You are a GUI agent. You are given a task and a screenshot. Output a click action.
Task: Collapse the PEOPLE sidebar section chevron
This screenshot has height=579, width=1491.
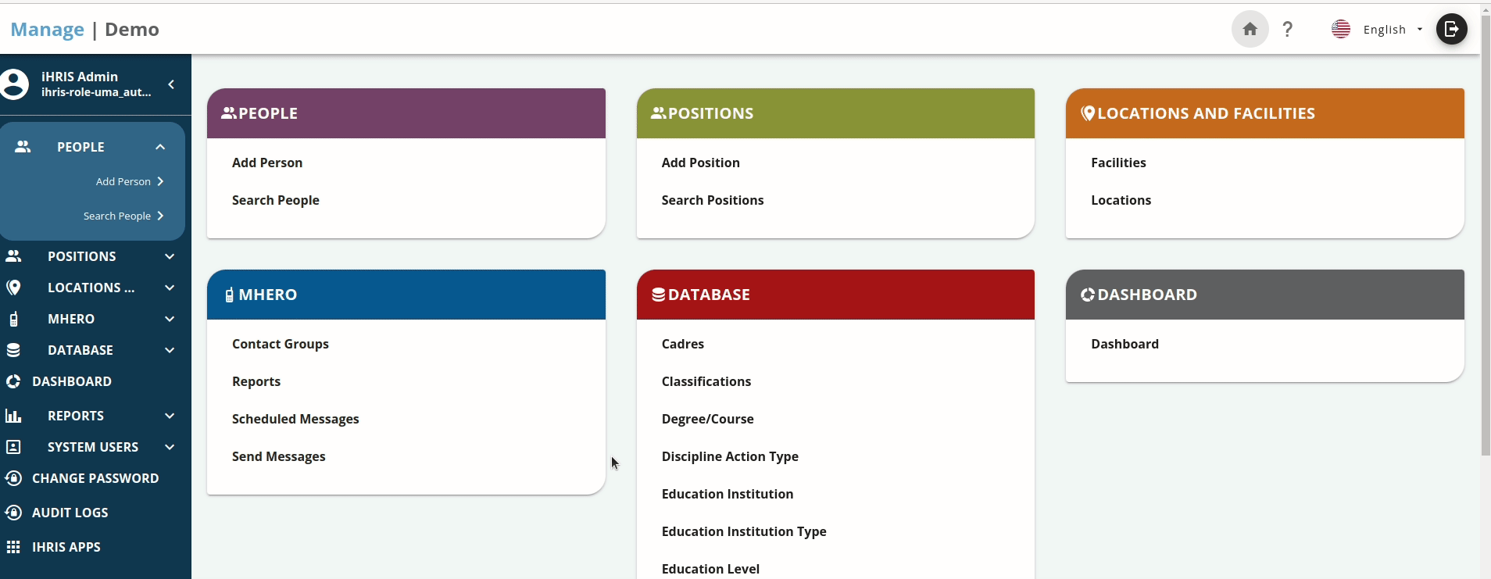point(160,147)
